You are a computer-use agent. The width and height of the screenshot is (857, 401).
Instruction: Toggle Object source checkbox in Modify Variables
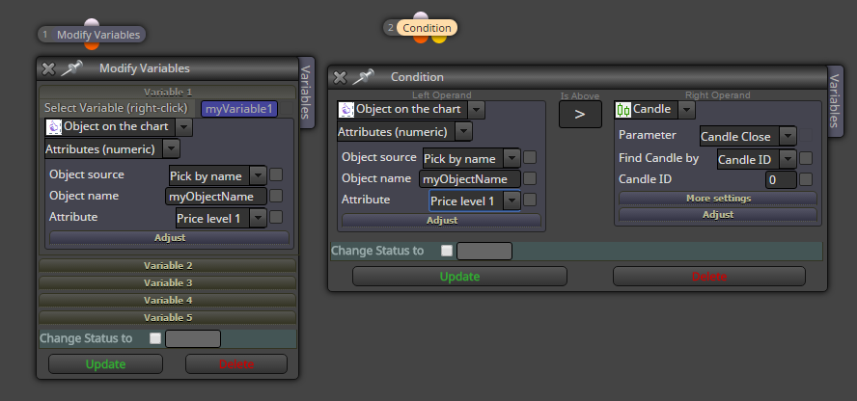pyautogui.click(x=276, y=174)
